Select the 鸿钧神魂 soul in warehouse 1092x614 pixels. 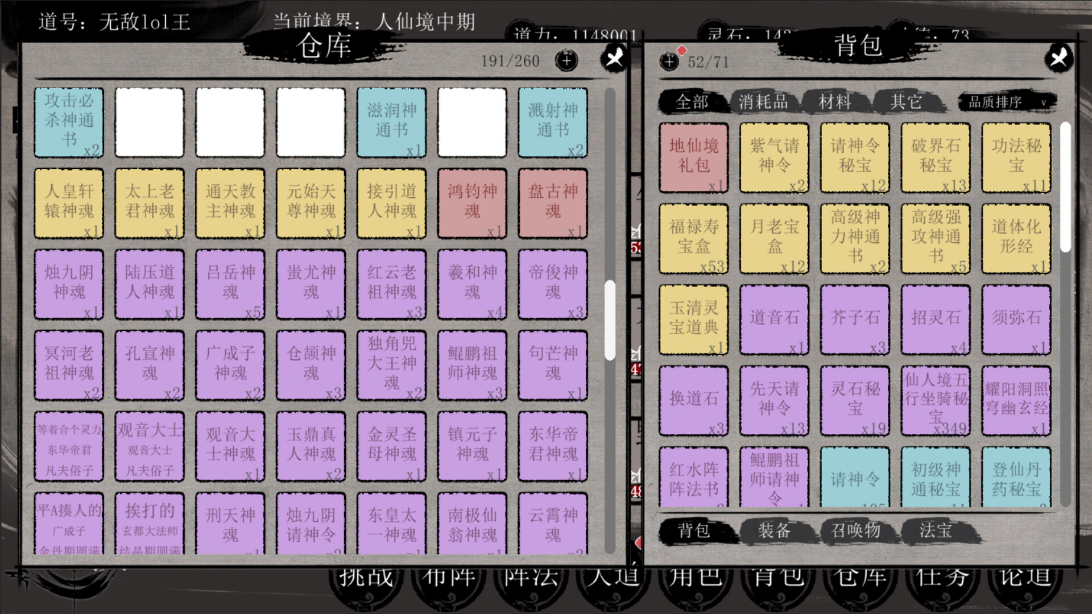471,203
